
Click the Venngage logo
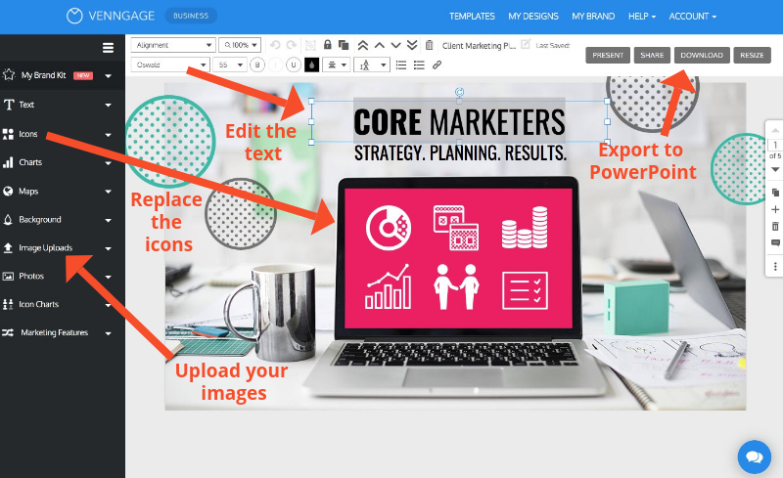pyautogui.click(x=111, y=16)
